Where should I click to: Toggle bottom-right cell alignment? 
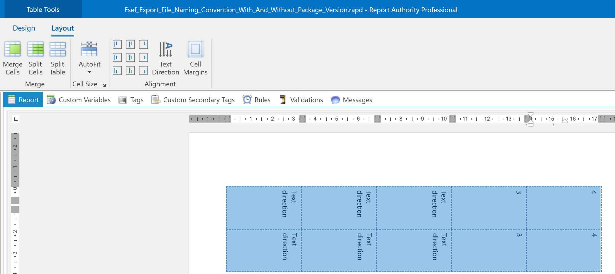coord(143,70)
